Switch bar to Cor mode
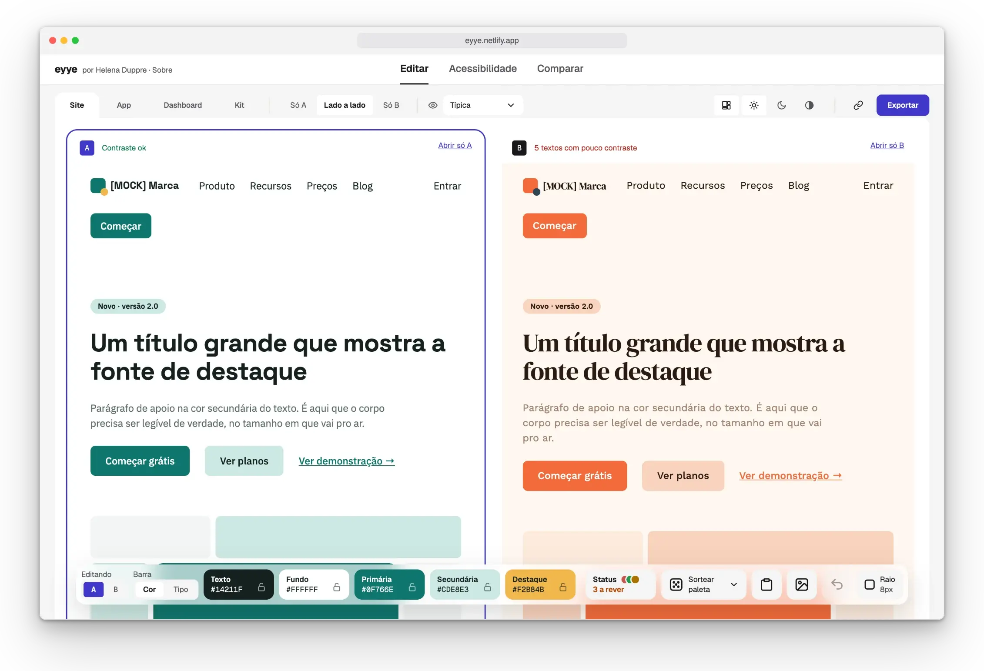984x671 pixels. click(149, 589)
